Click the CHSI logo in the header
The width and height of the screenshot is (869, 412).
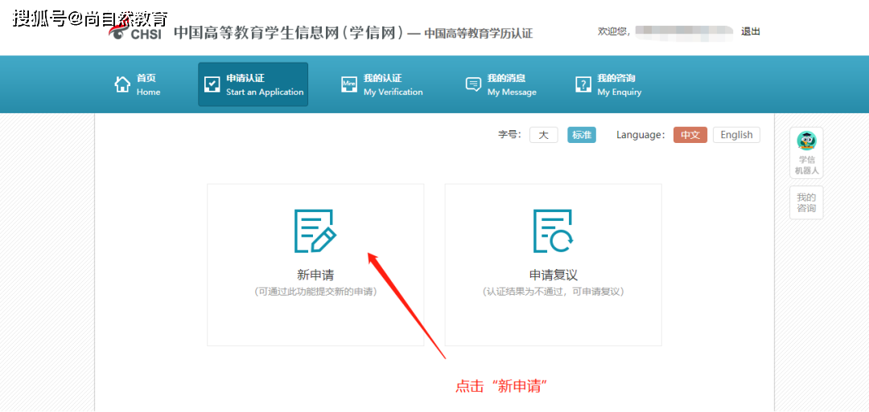(137, 32)
